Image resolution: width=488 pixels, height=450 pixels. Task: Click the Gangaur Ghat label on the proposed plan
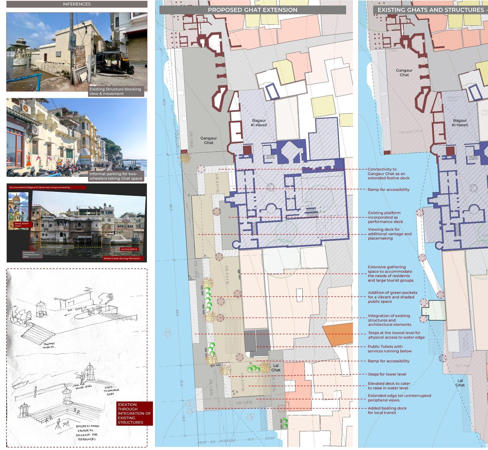(x=208, y=140)
